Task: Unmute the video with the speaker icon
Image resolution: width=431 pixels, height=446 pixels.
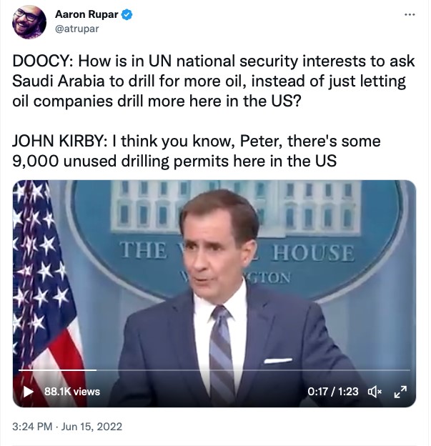Action: (375, 391)
